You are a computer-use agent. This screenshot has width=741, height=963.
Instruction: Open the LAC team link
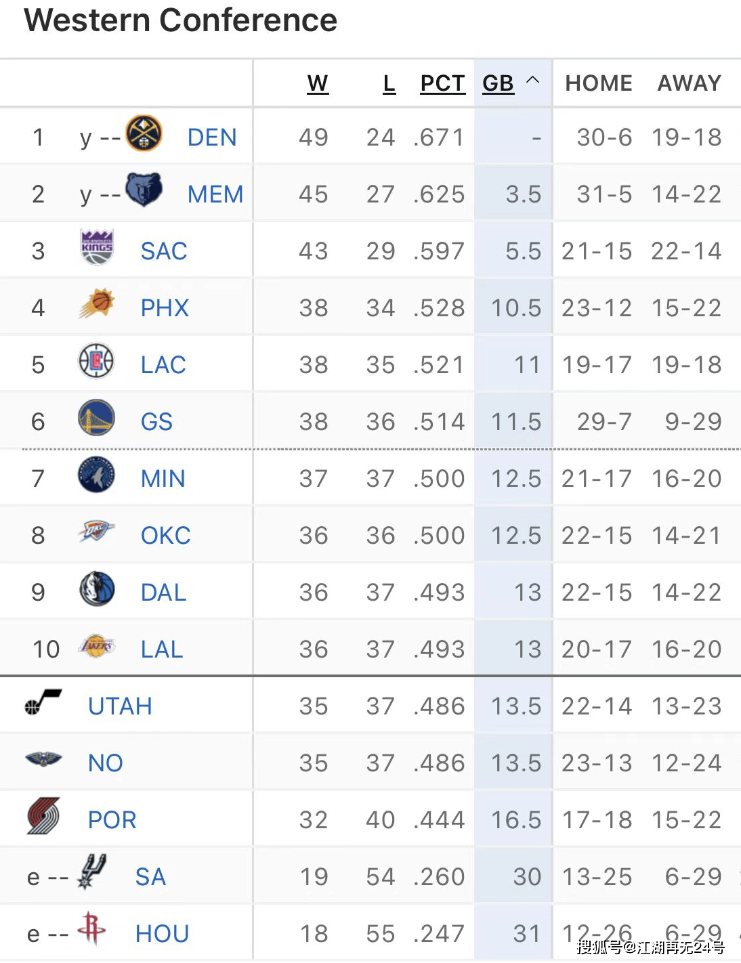[163, 365]
